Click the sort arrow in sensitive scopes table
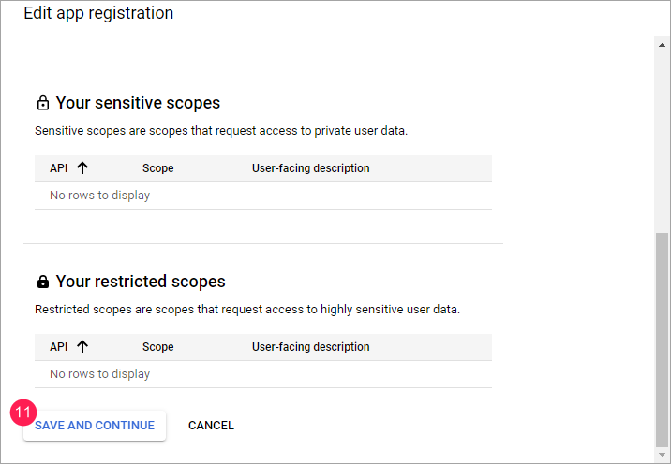This screenshot has width=671, height=464. tap(82, 168)
